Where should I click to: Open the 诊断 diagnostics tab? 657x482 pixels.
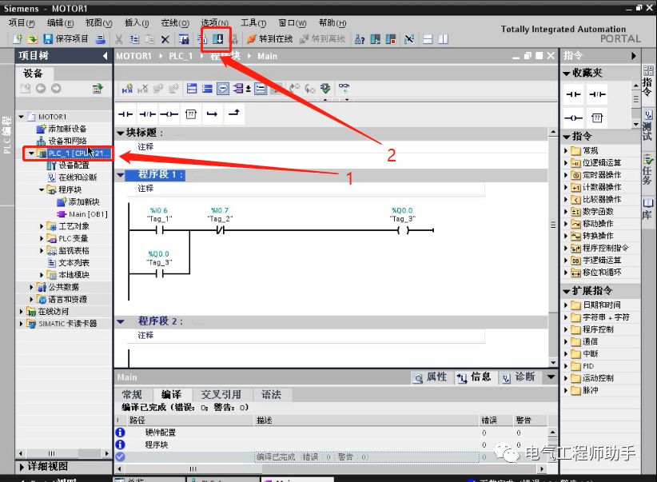click(519, 377)
